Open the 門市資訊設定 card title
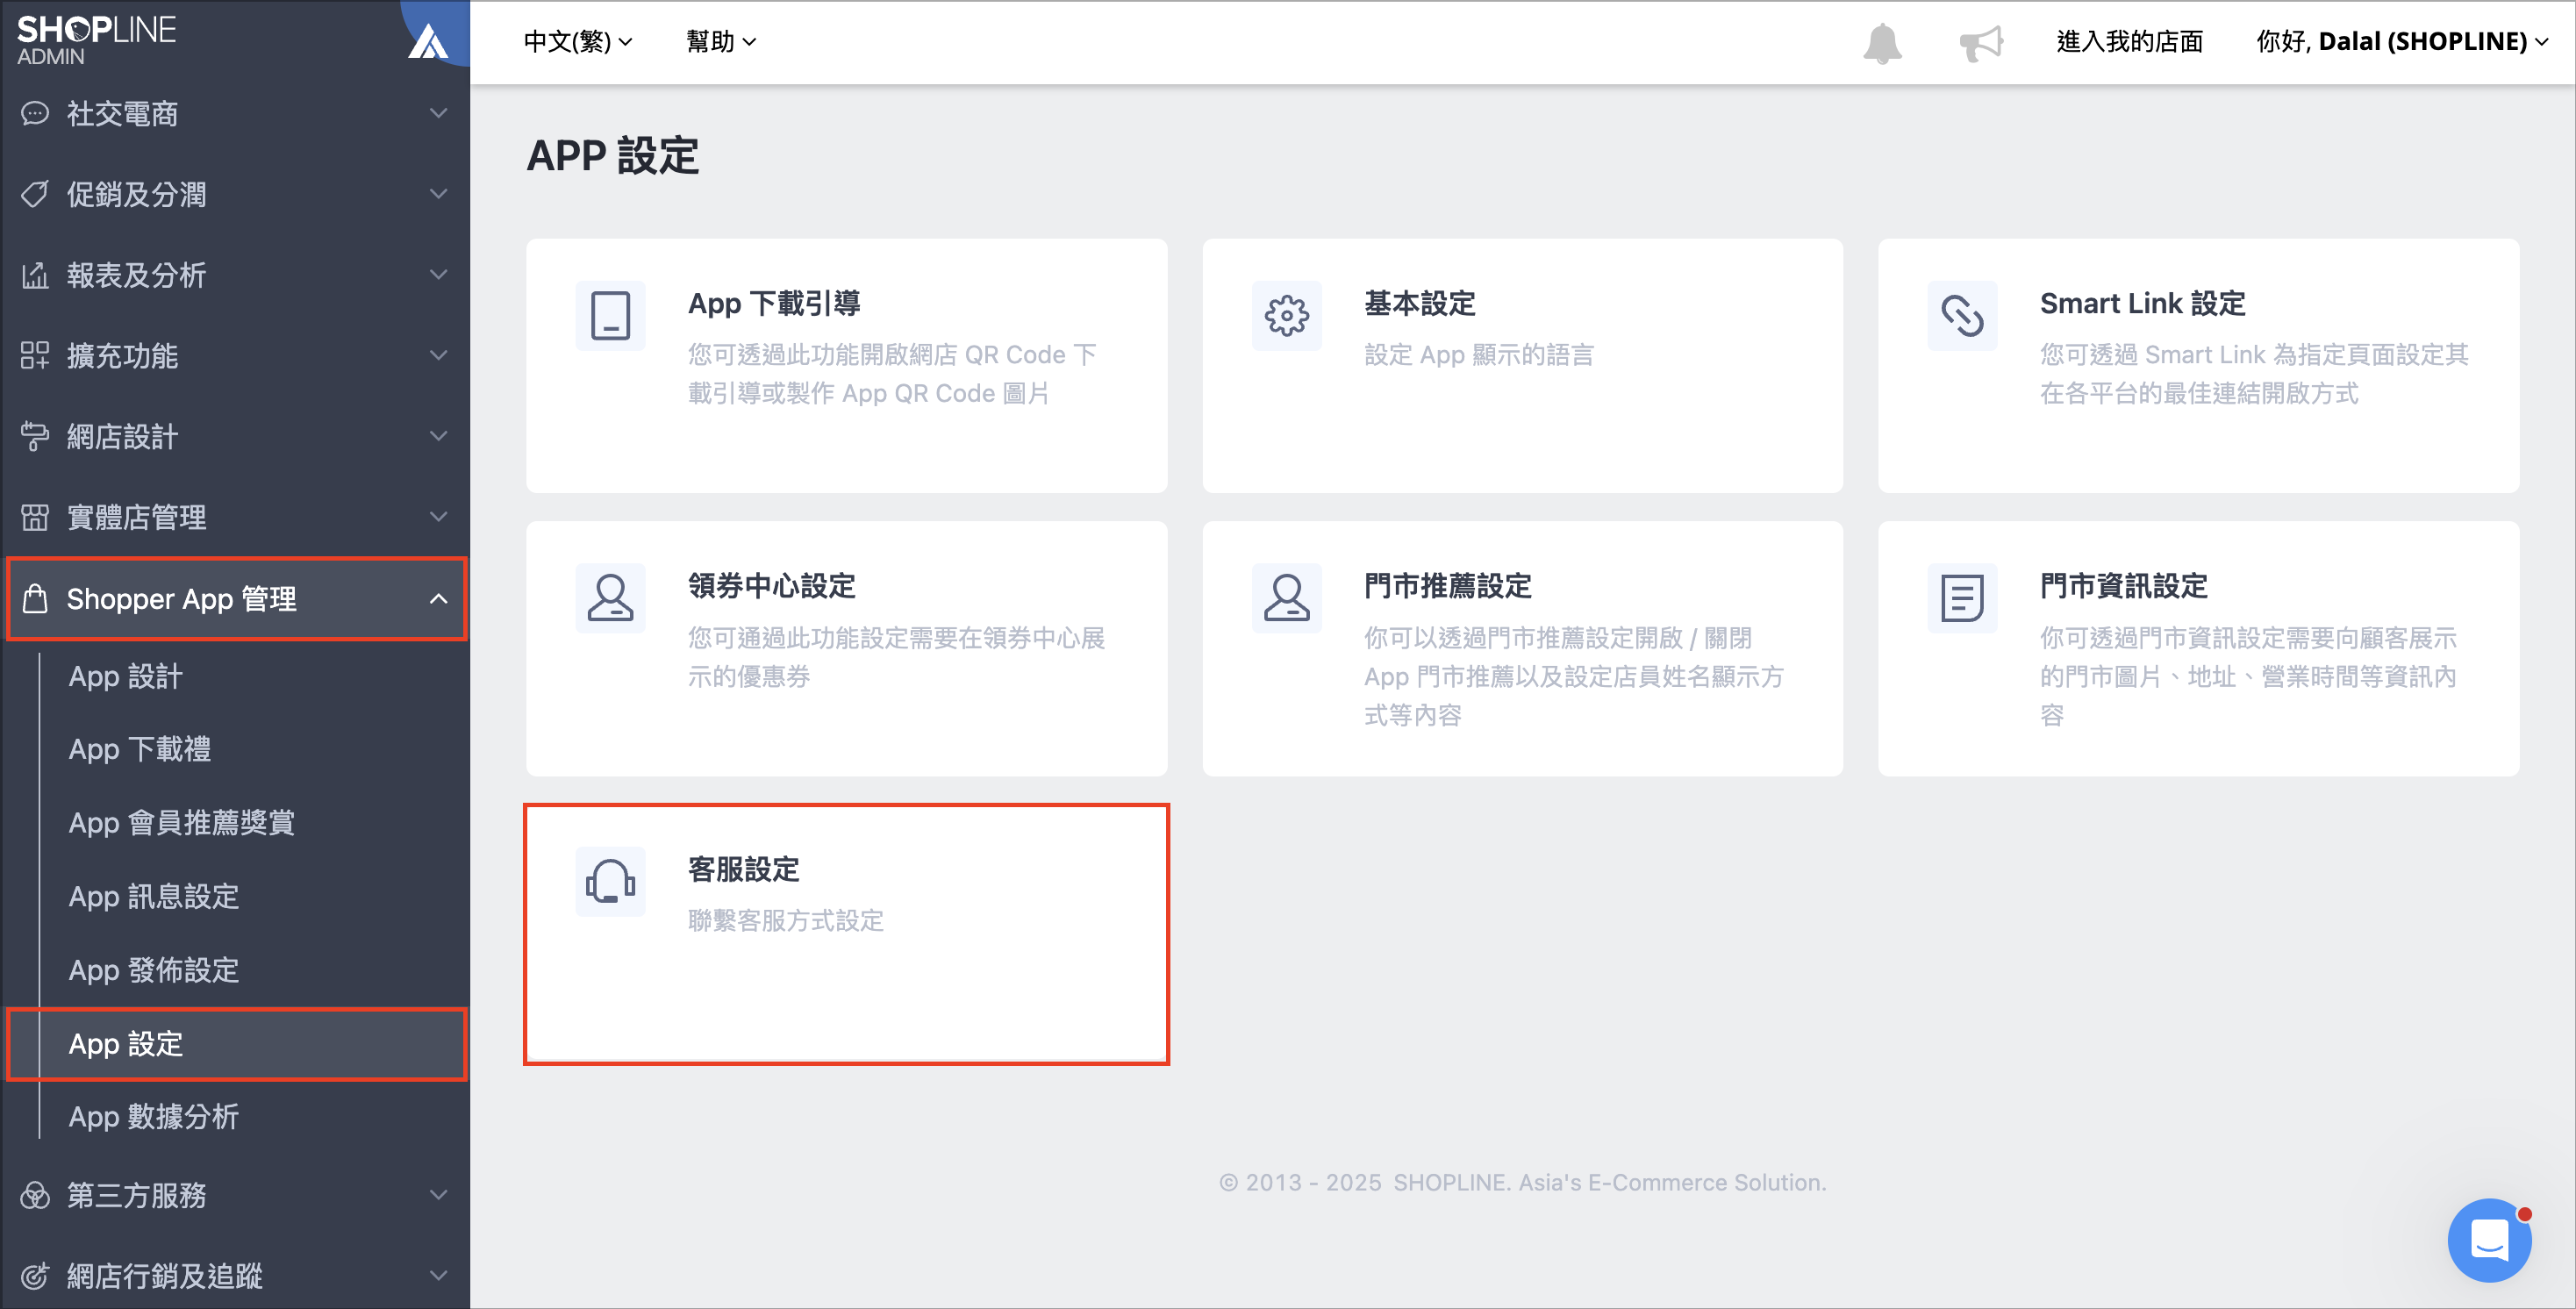Viewport: 2576px width, 1309px height. point(2124,586)
